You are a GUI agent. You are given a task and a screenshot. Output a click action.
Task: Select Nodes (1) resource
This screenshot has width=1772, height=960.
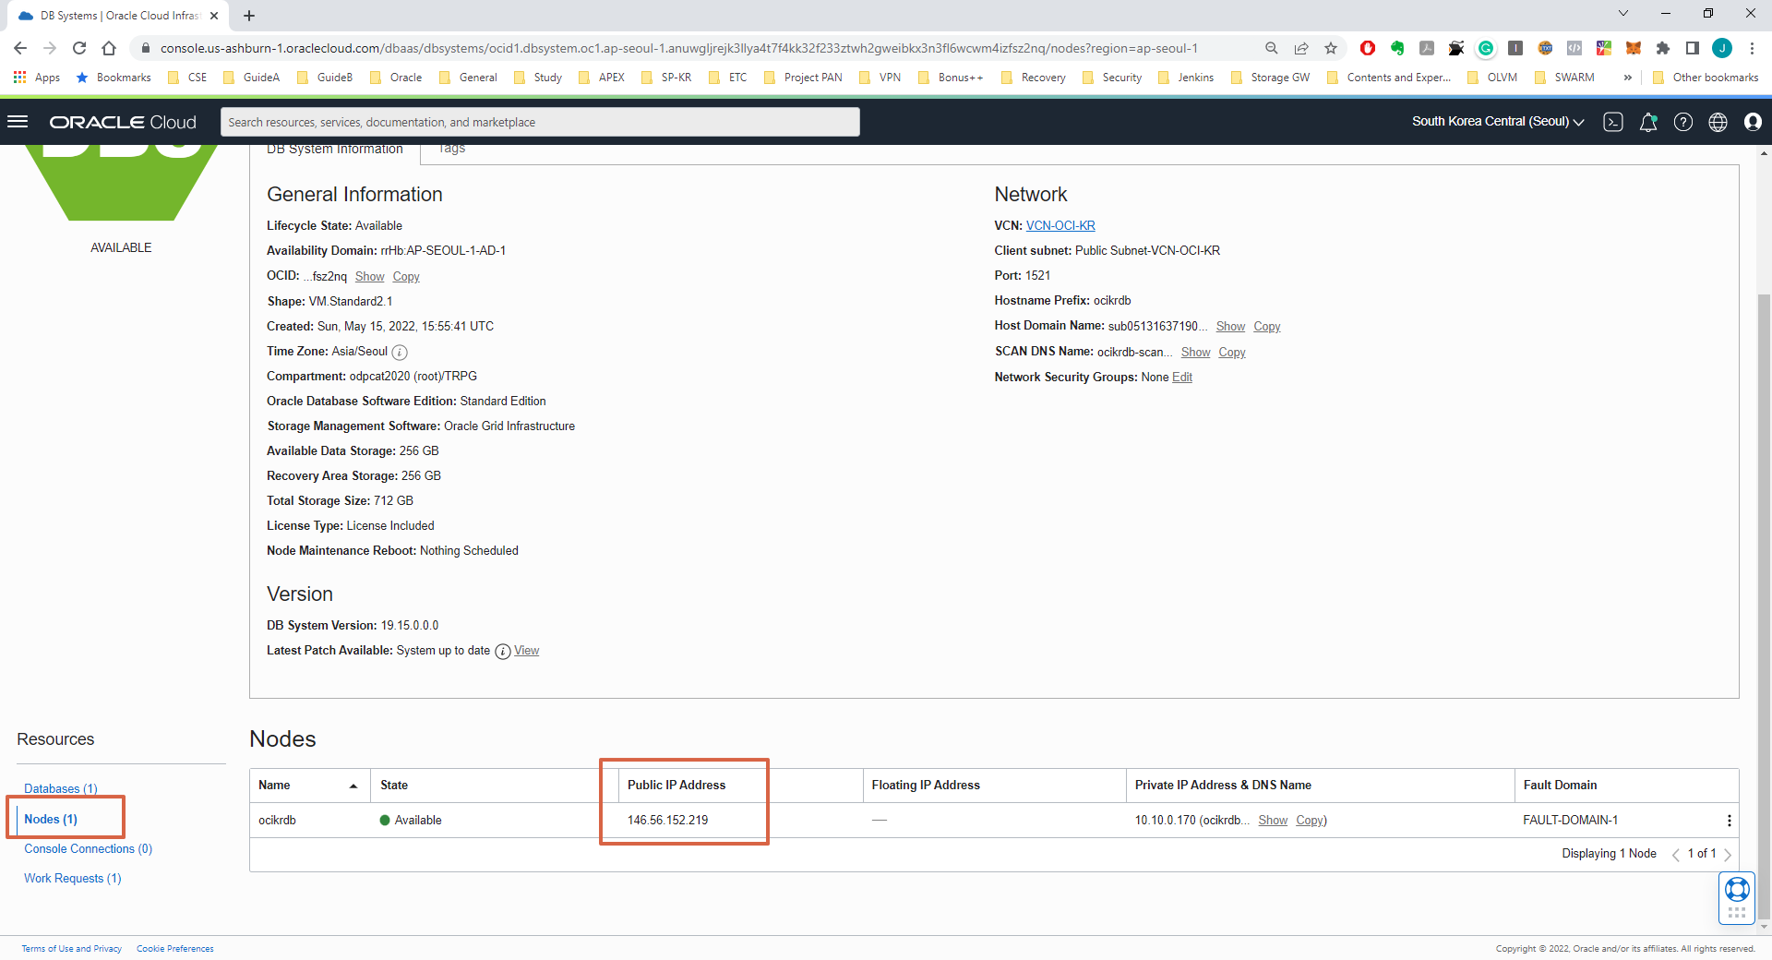[x=51, y=820]
